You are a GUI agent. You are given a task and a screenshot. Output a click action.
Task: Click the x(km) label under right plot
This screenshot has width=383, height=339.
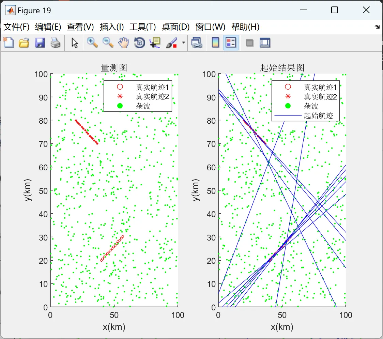(282, 327)
